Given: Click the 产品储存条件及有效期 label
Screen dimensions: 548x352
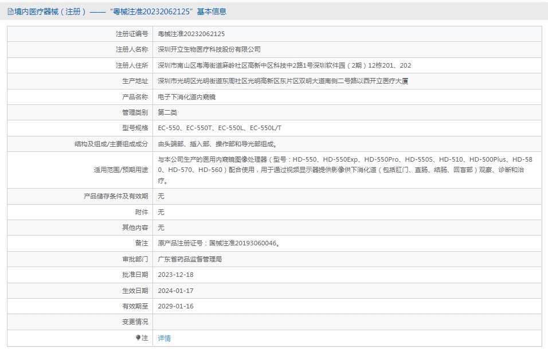Looking at the screenshot, I should pyautogui.click(x=116, y=196).
